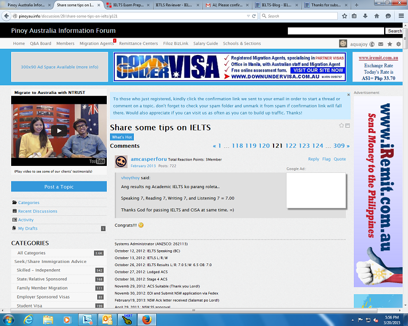
Task: Open Migration Agents in the navigation menu
Action: [96, 43]
